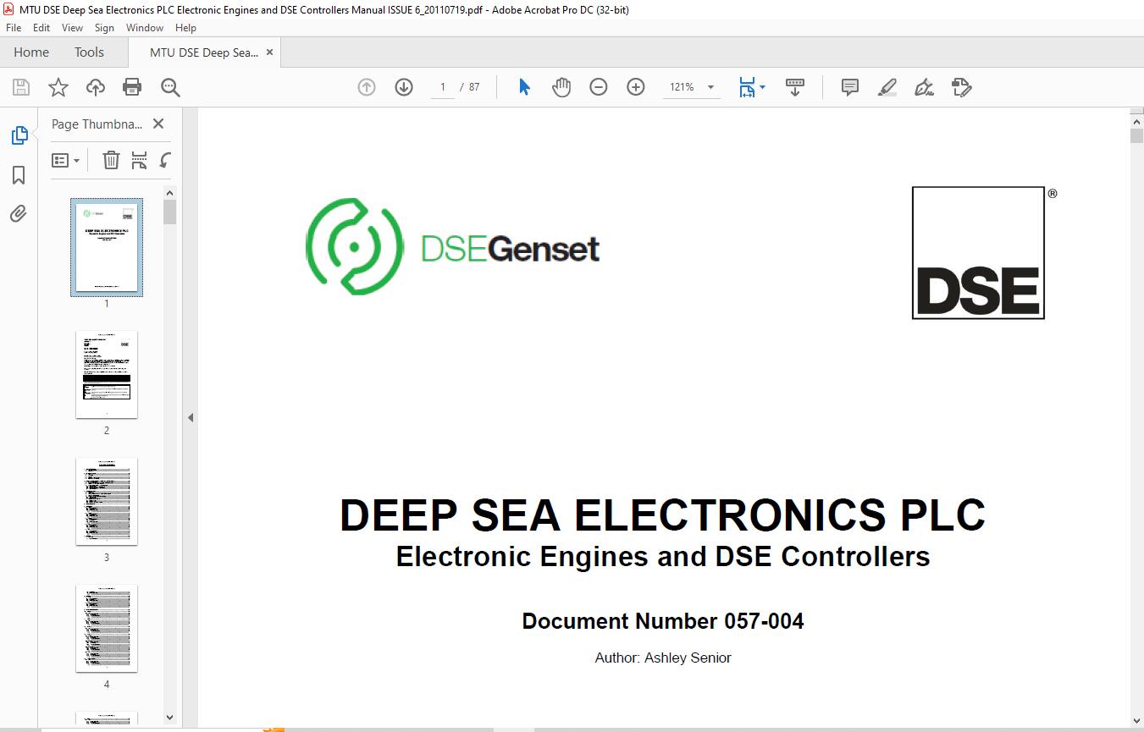Expand the fit page options arrow
The height and width of the screenshot is (732, 1144).
tap(762, 87)
